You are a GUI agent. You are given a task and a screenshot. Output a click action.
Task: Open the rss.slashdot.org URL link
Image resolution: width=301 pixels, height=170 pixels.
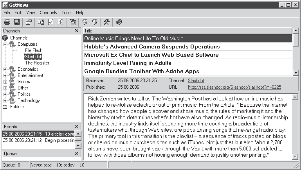(x=234, y=87)
